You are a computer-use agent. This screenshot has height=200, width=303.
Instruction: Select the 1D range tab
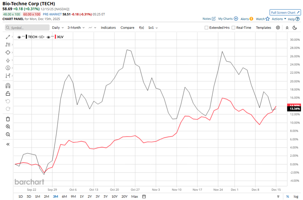coord(21,196)
